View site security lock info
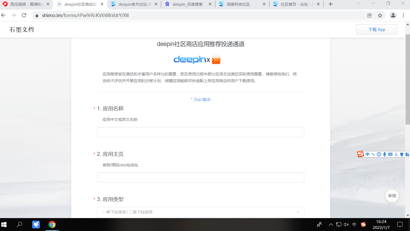This screenshot has height=231, width=410. click(37, 16)
